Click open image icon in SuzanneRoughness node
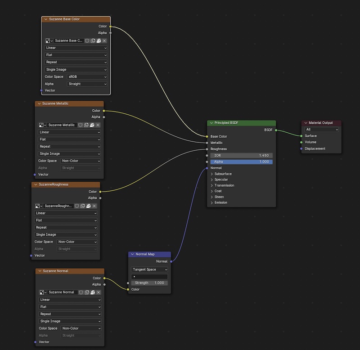 tap(88, 206)
